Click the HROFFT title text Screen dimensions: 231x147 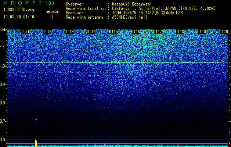(23, 3)
